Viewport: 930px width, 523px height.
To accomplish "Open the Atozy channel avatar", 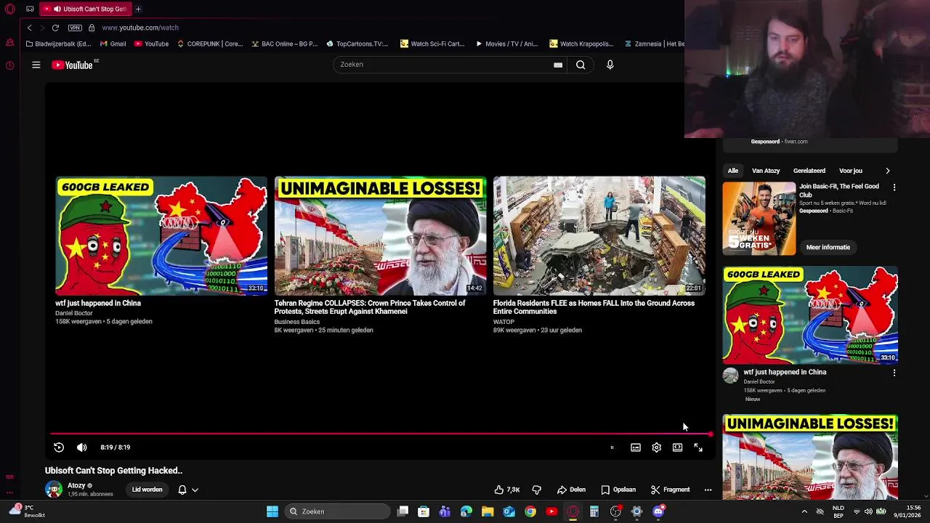I will (x=54, y=489).
